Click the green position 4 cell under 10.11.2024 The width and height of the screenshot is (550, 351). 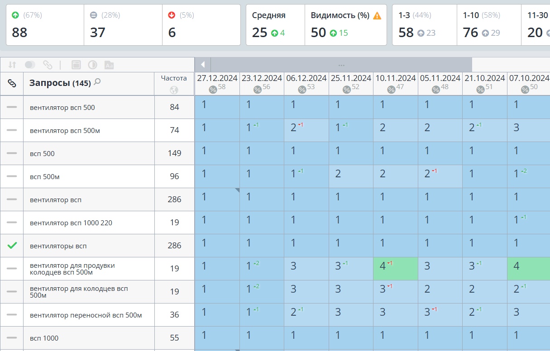point(396,269)
